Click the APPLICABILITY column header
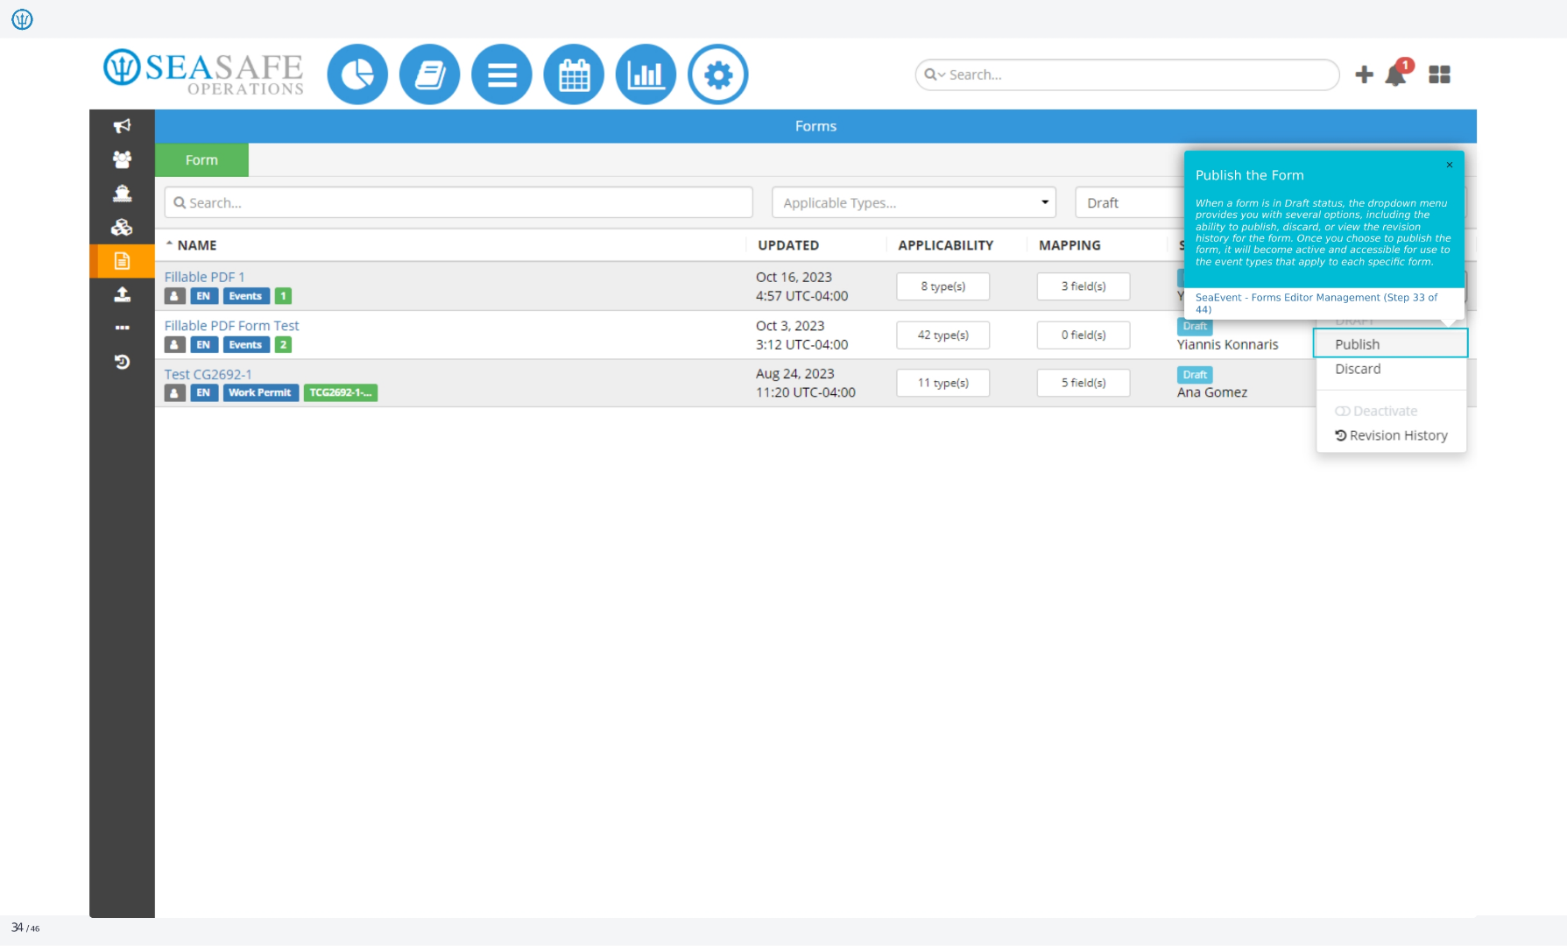The width and height of the screenshot is (1567, 946). pos(945,245)
